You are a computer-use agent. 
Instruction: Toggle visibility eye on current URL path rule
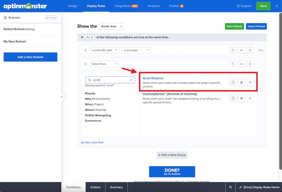(x=241, y=50)
